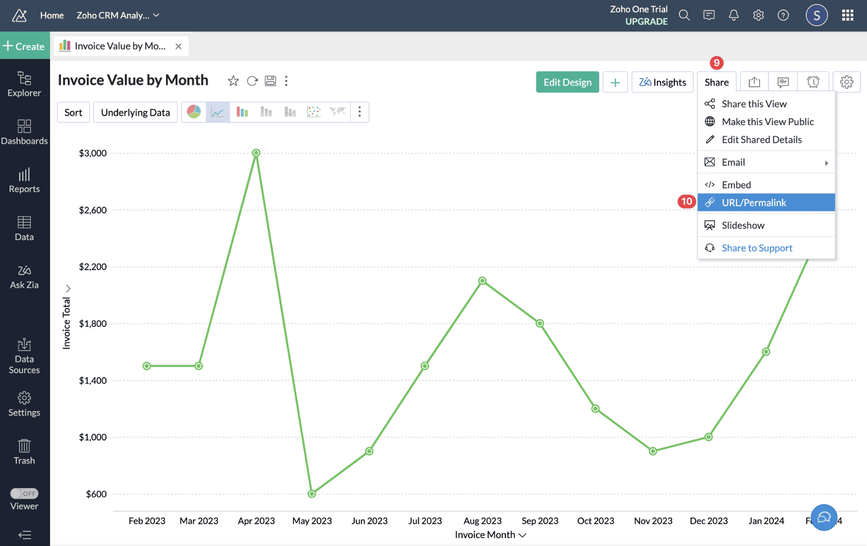Go to Reports in sidebar
This screenshot has height=546, width=867.
tap(24, 180)
